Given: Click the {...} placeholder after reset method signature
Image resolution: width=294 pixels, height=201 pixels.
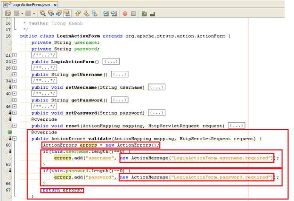Looking at the screenshot, I should pyautogui.click(x=237, y=126).
